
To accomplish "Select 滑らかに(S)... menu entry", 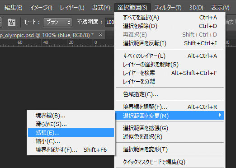I will click(x=71, y=124).
